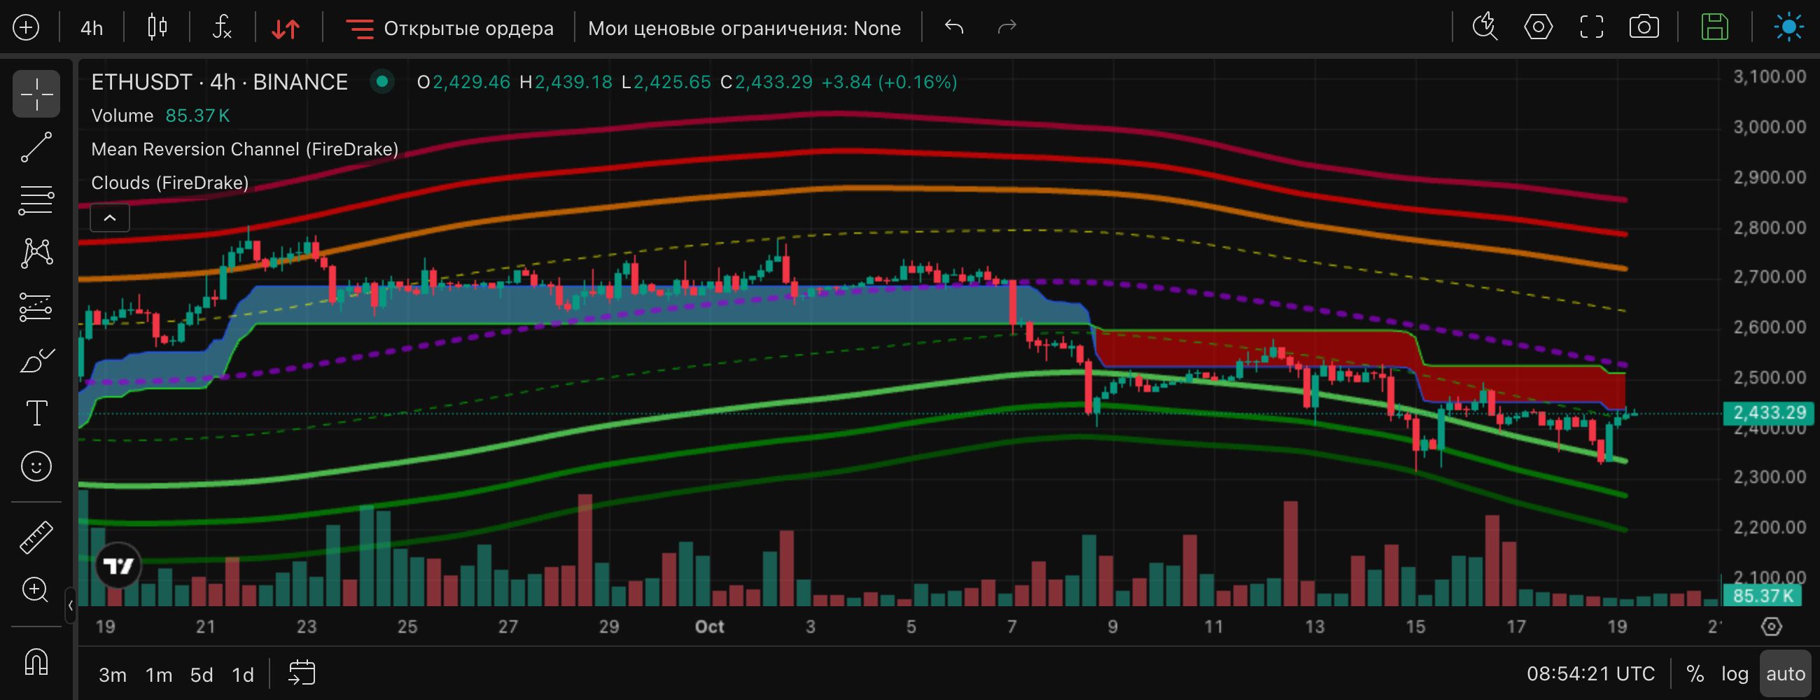Open the go to date calendar

click(302, 673)
